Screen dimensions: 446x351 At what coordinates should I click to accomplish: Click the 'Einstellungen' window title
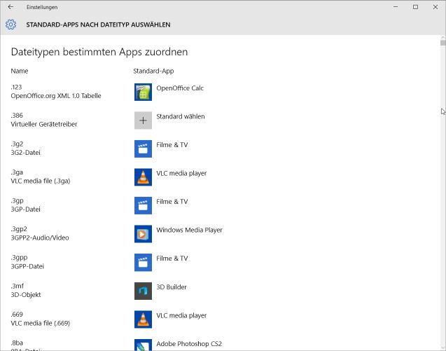42,7
